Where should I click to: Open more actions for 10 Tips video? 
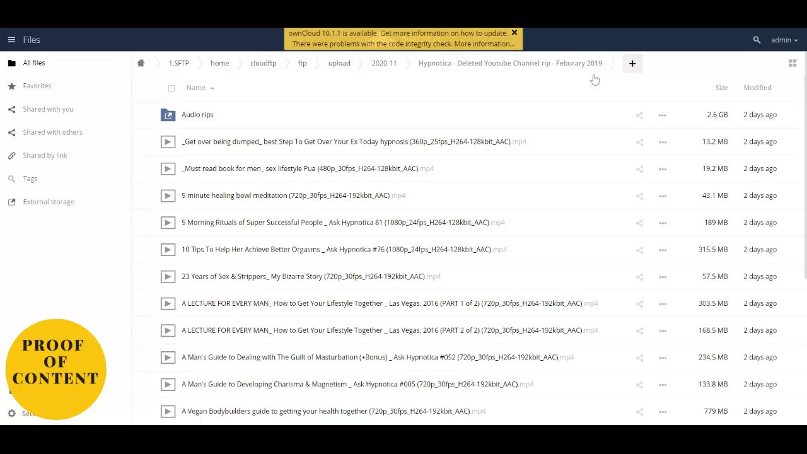coord(662,250)
